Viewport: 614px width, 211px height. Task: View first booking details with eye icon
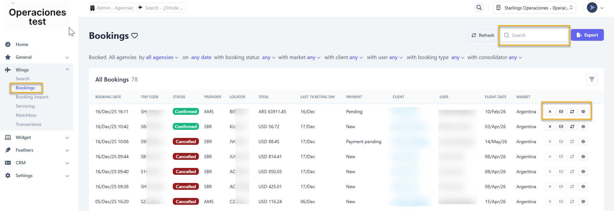click(583, 112)
